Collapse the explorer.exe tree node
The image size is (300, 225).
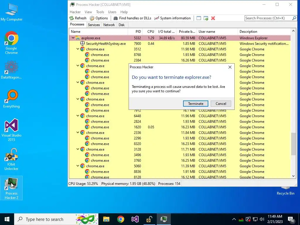click(73, 38)
